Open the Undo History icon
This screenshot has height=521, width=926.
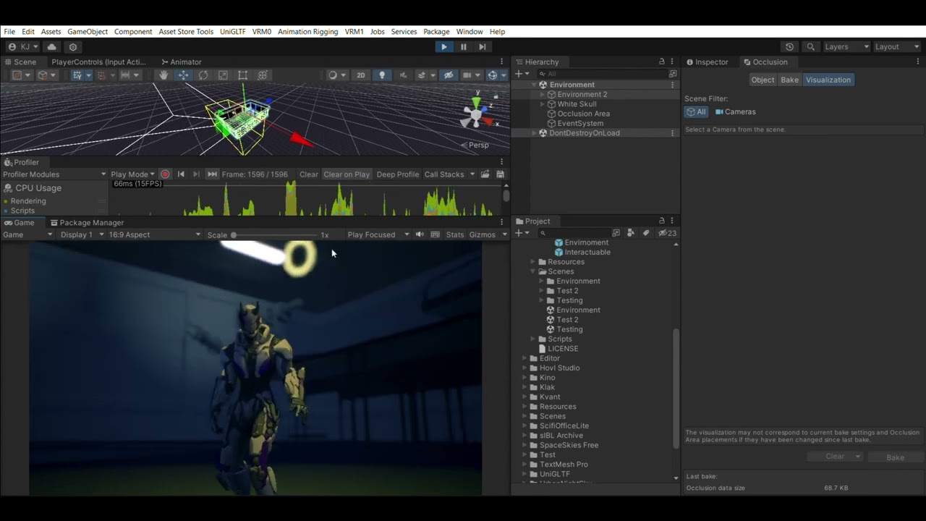(789, 47)
